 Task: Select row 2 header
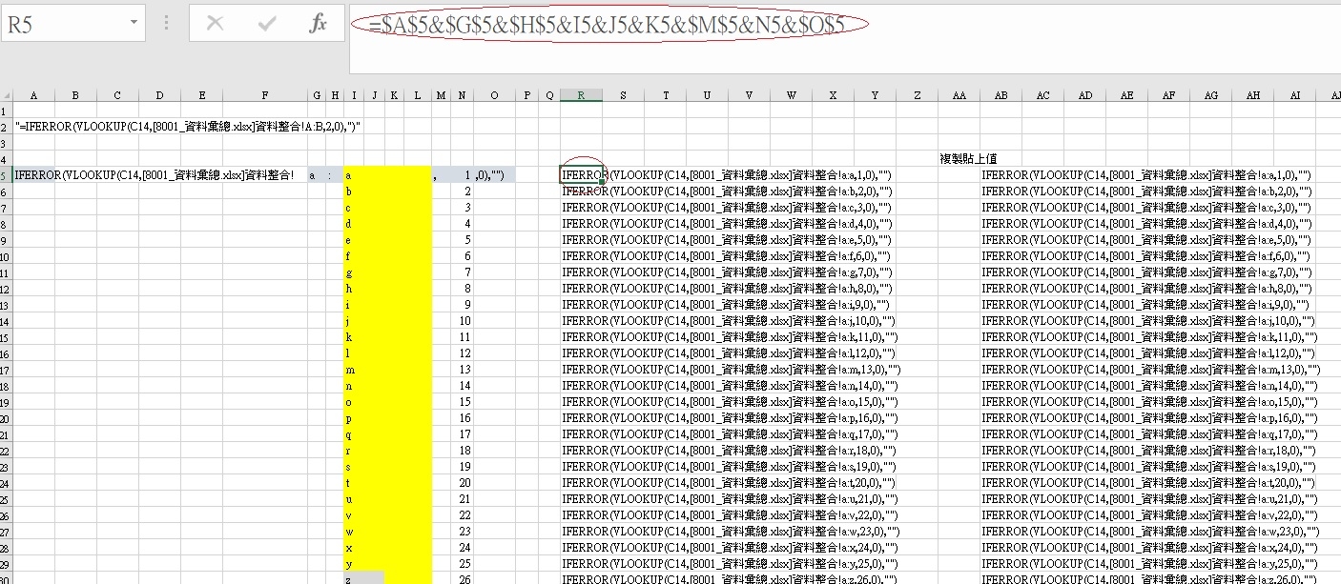click(6, 126)
